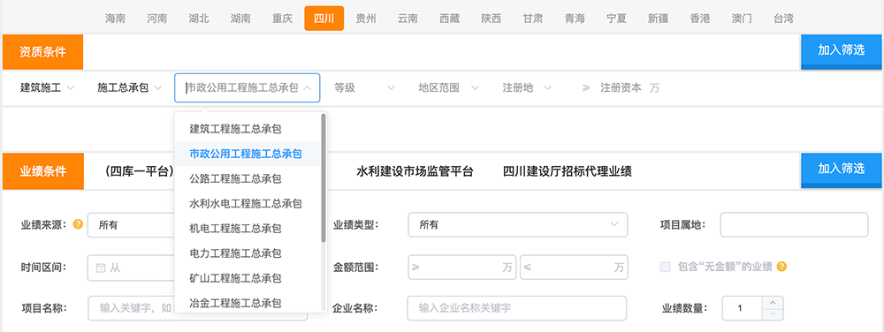Expand the 施工总承包 dropdown
The width and height of the screenshot is (884, 332).
pos(130,87)
